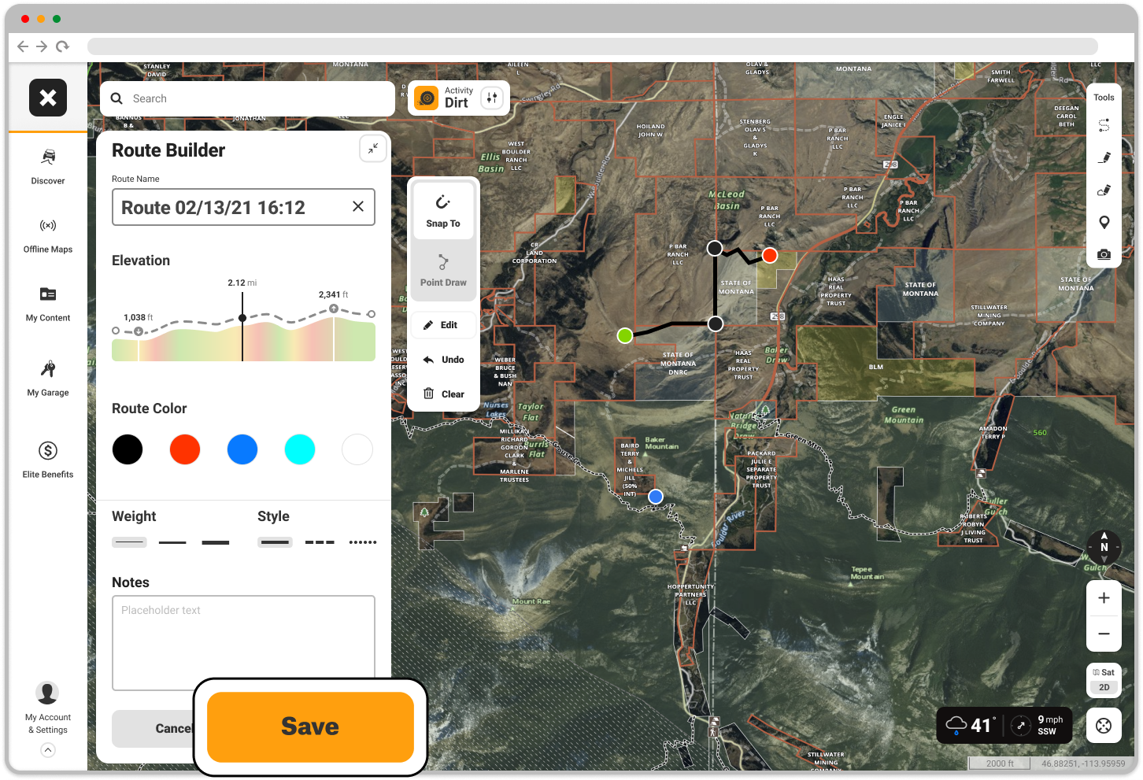The image size is (1143, 780).
Task: Open the Sat basemap selector
Action: (x=1104, y=672)
